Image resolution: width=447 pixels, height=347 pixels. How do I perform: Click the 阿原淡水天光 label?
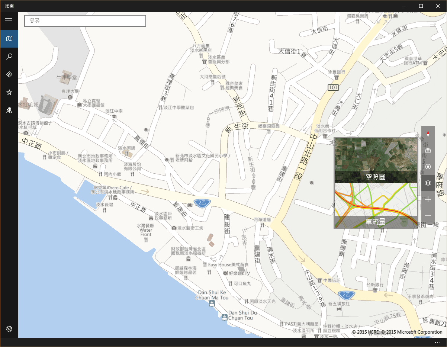(x=263, y=301)
